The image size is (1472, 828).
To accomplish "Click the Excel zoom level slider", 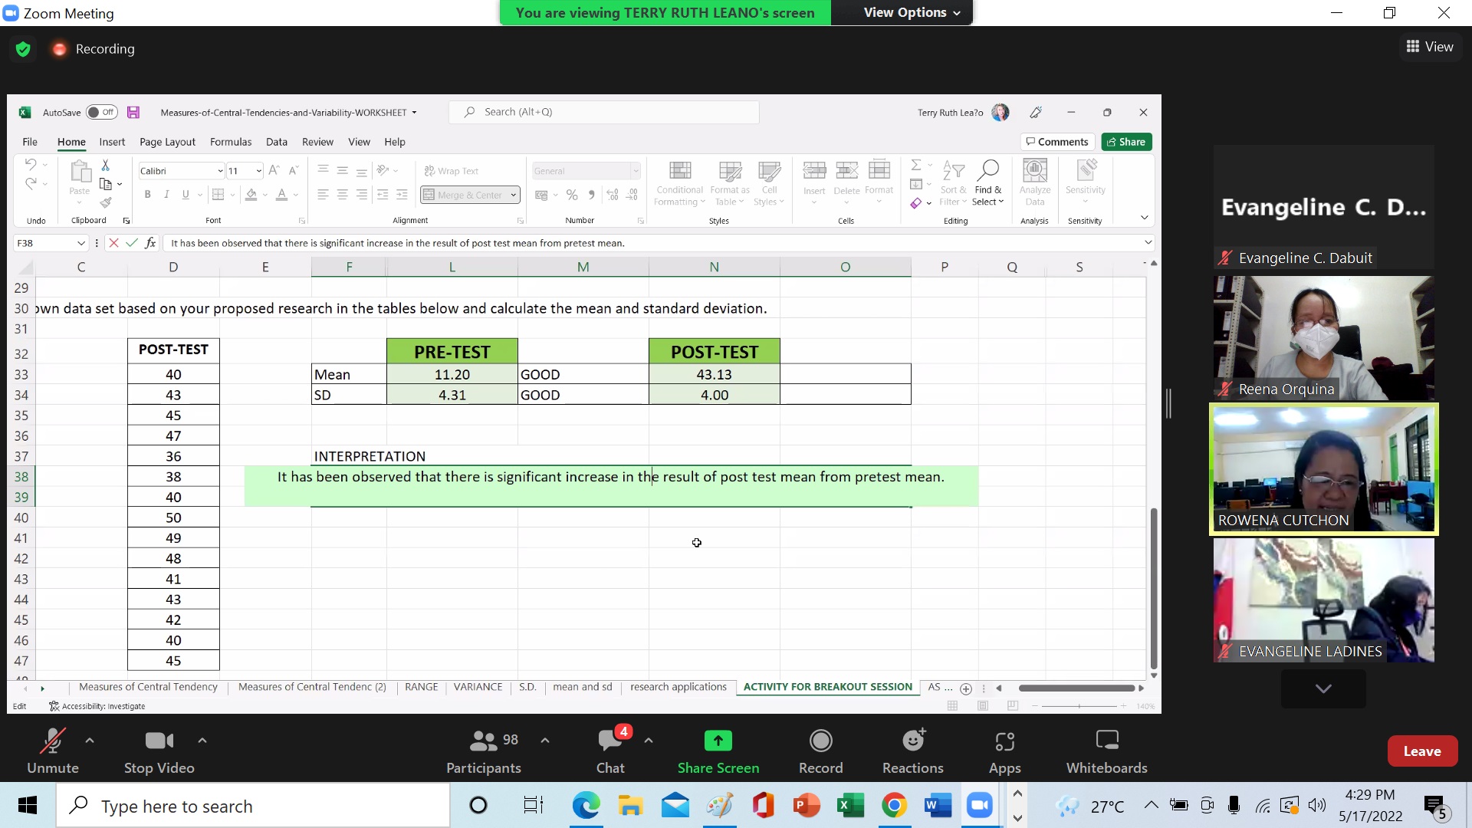I will tap(1079, 706).
